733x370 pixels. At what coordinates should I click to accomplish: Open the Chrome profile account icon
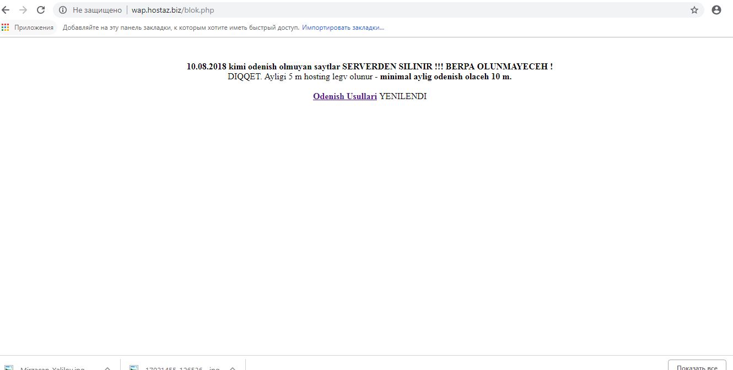pos(716,10)
